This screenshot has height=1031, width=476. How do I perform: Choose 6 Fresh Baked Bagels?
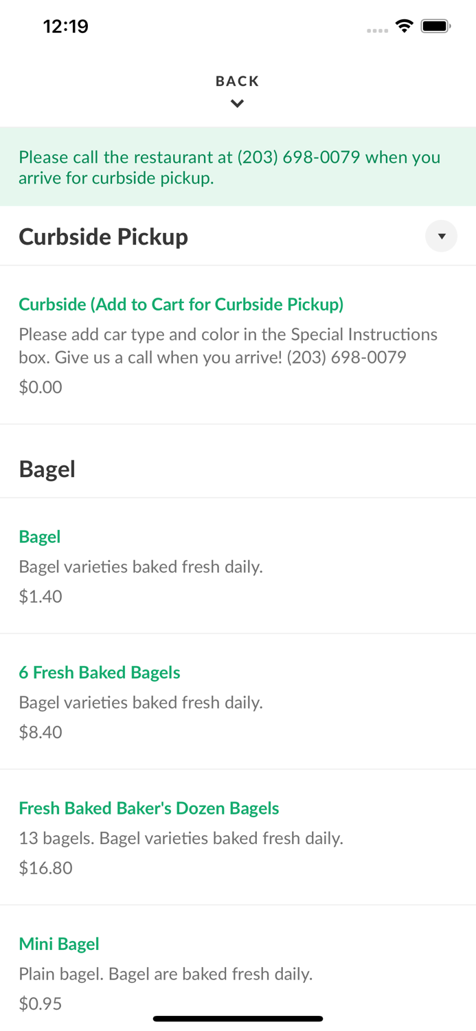[x=100, y=672]
